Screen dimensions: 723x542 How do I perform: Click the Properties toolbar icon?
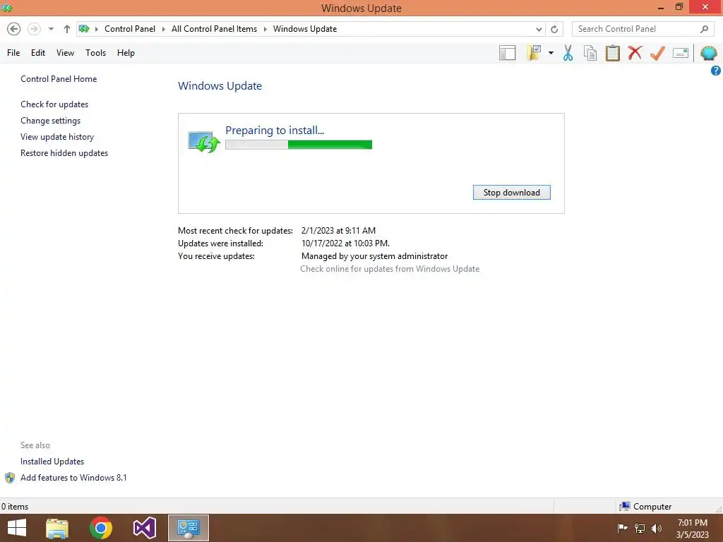click(x=681, y=53)
